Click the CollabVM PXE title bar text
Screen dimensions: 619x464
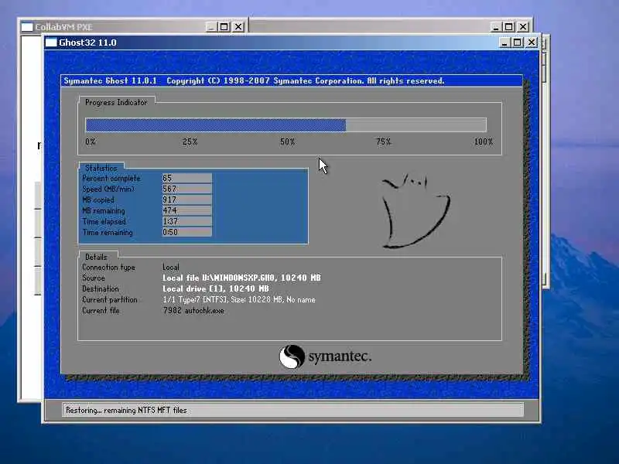click(63, 27)
